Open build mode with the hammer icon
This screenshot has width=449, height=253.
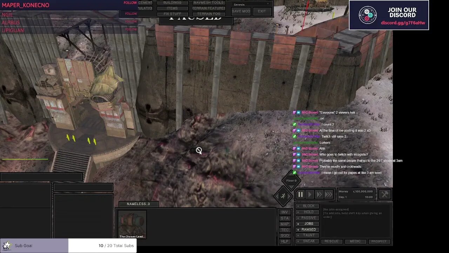(x=385, y=194)
